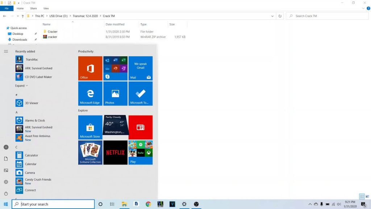
Task: Switch to details view layout icon
Action: (362, 196)
